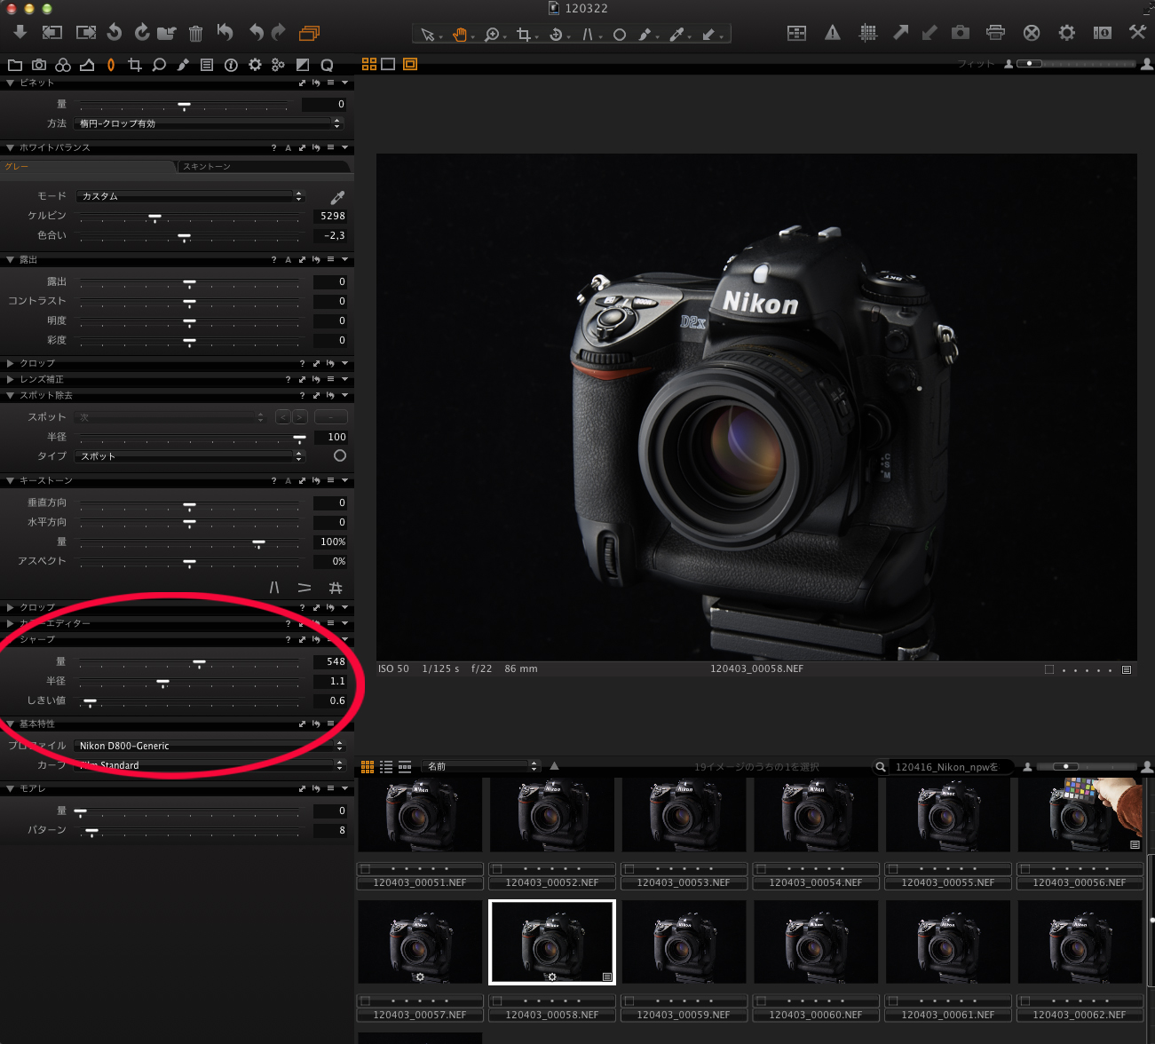Viewport: 1155px width, 1044px height.
Task: Open the Color three-circles tool tab
Action: [63, 65]
